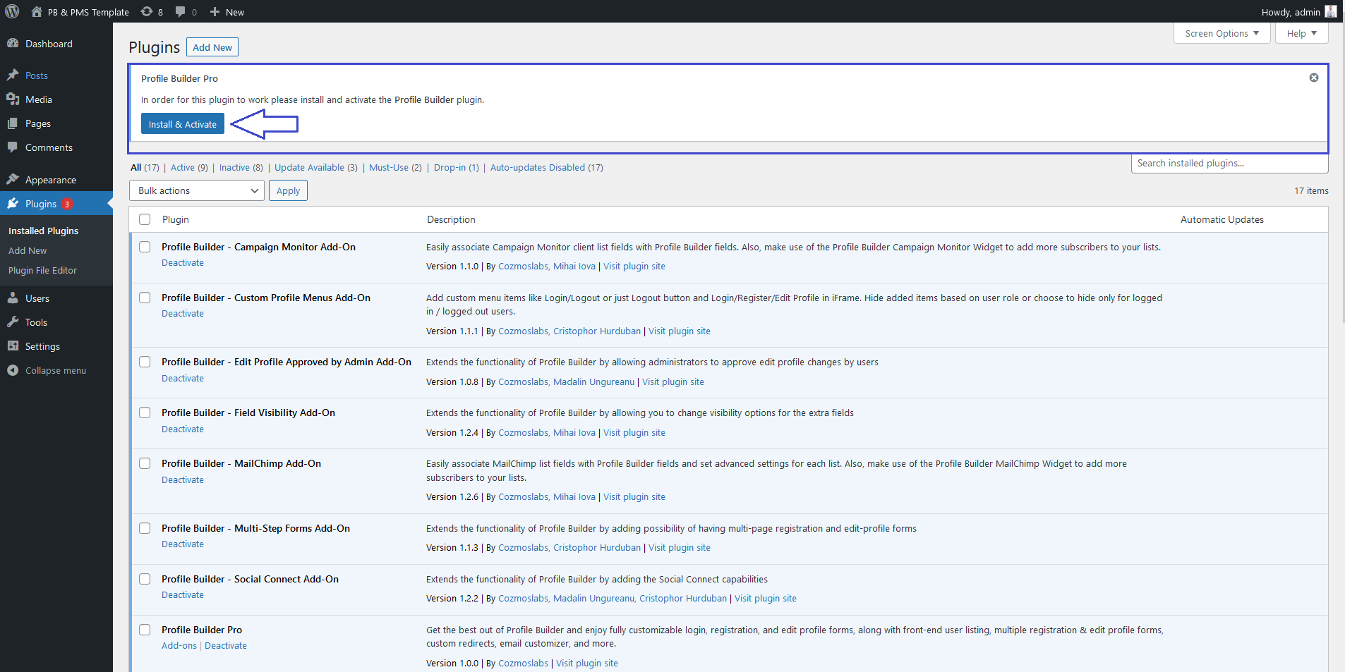Open Madalin Ungureanu author link in Edit Profile row
The image size is (1345, 672).
click(593, 381)
